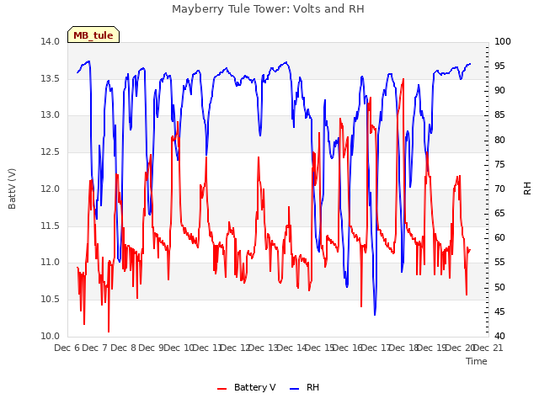Image resolution: width=539 pixels, height=404 pixels.
Task: Click the 80 tick on the RH axis
Action: 499,140
